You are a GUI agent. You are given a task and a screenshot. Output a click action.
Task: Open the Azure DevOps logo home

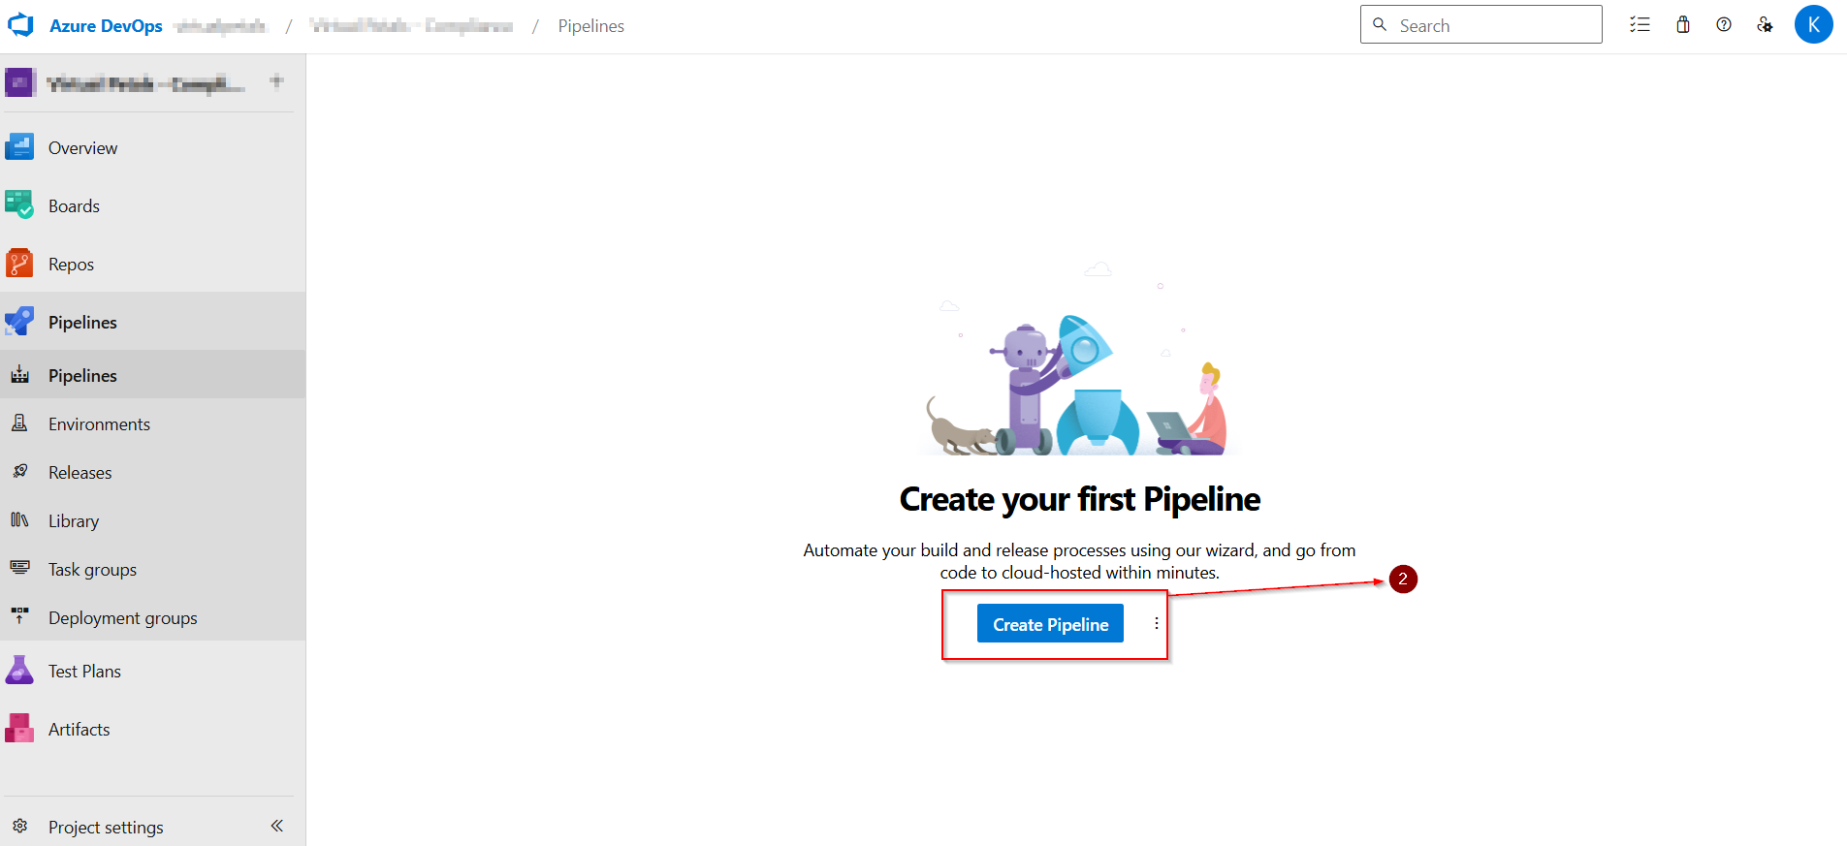(20, 25)
